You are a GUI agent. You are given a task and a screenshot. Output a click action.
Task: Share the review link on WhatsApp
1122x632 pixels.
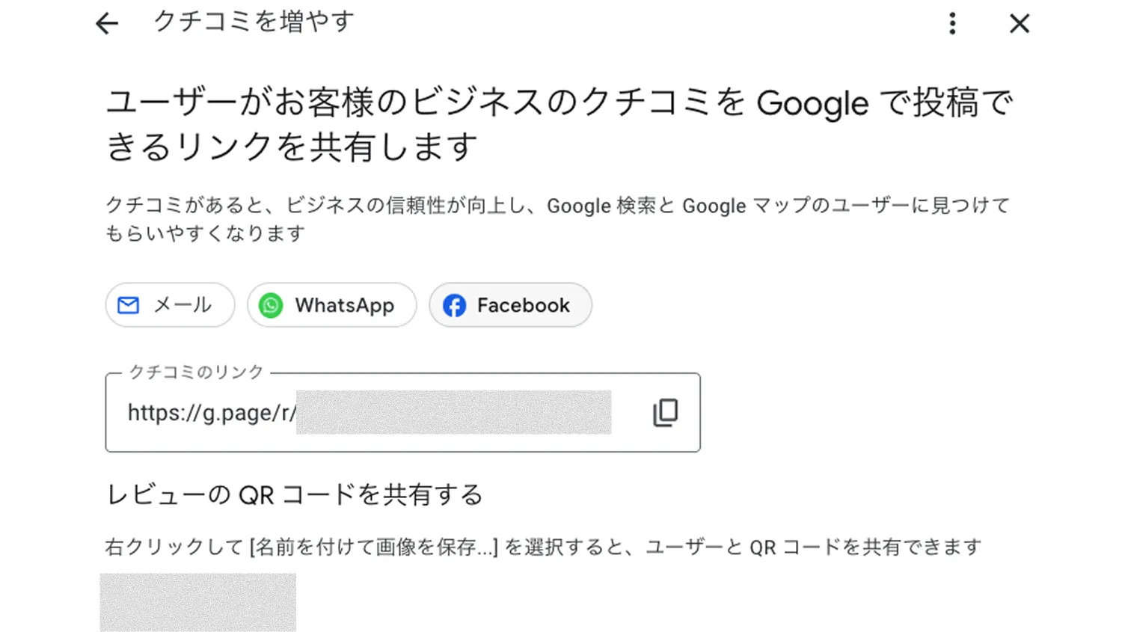click(331, 305)
